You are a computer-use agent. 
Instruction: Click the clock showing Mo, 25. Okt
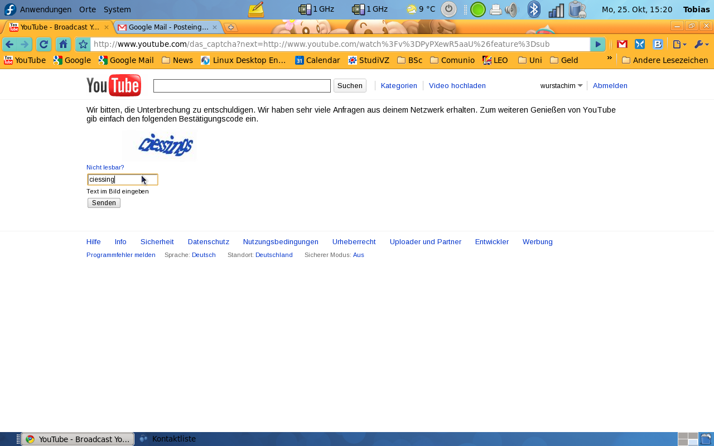637,9
